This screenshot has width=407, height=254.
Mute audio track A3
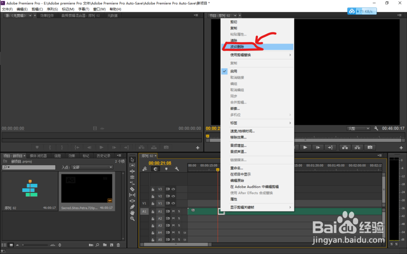173,226
